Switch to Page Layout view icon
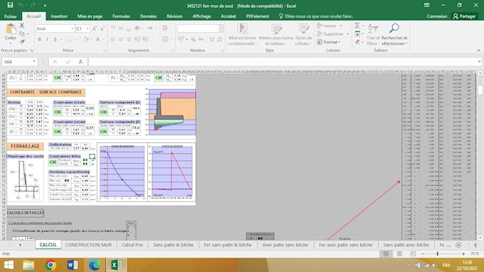The height and width of the screenshot is (272, 484). click(x=399, y=253)
